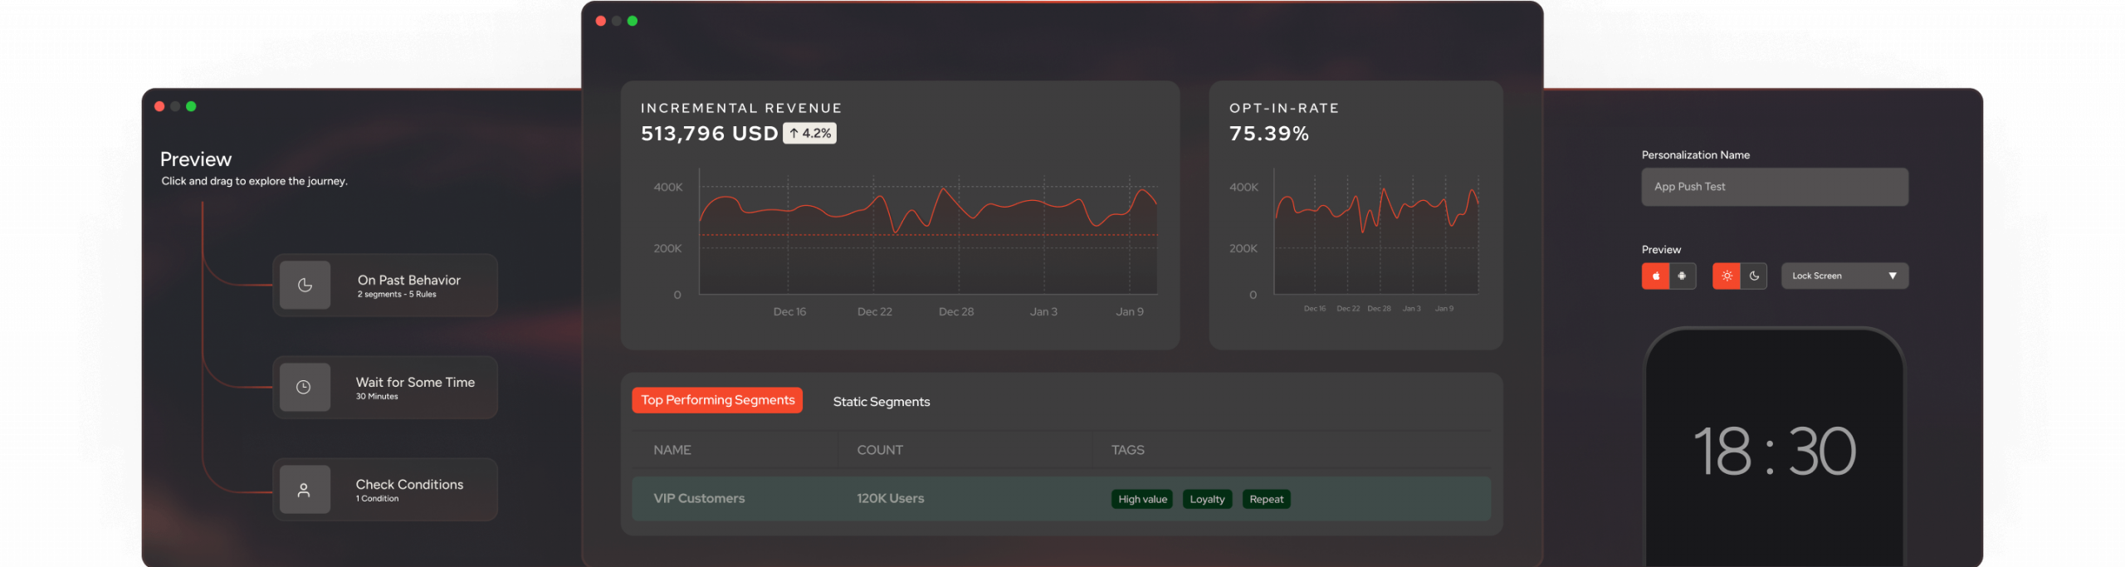Sort by the COUNT column header

coord(879,450)
